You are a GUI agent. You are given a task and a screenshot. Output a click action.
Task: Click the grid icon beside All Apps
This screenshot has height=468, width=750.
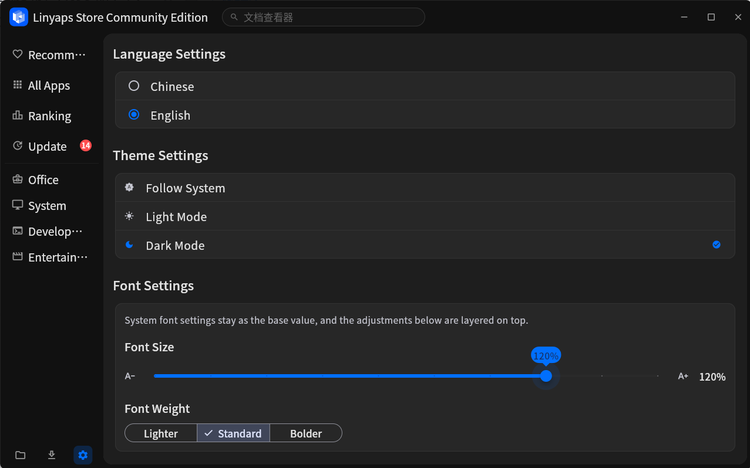(x=18, y=85)
